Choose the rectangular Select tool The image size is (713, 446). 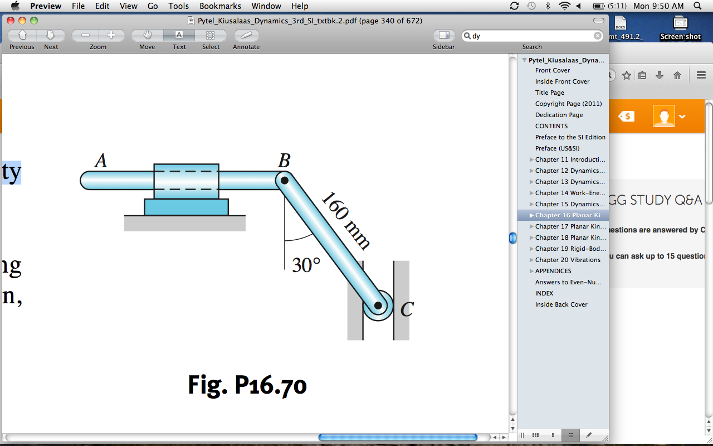[211, 35]
